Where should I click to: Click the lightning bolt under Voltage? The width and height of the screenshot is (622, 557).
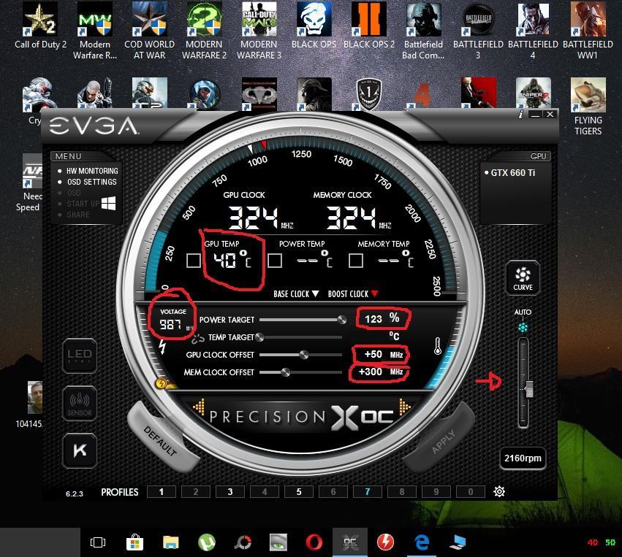162,346
